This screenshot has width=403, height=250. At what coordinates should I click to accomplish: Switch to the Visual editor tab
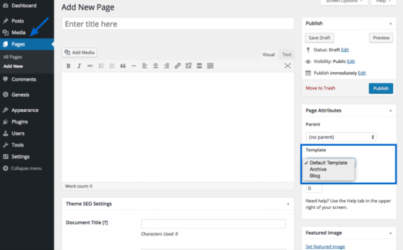click(x=268, y=54)
